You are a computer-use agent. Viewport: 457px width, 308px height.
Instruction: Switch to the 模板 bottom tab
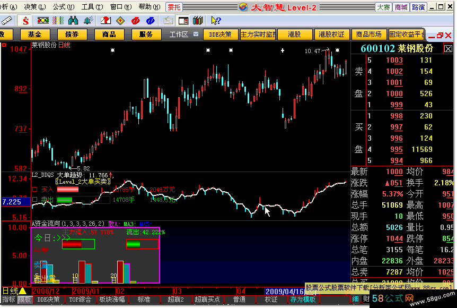24,300
